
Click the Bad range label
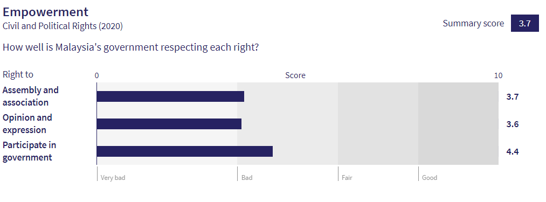pos(247,178)
